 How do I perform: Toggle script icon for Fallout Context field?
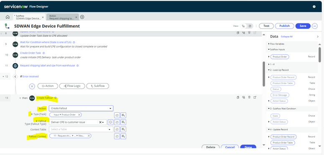coord(117,136)
